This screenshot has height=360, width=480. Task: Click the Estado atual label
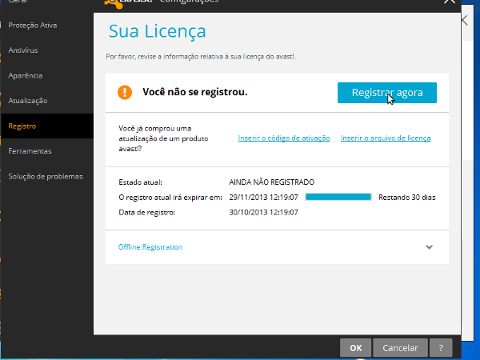(x=141, y=182)
